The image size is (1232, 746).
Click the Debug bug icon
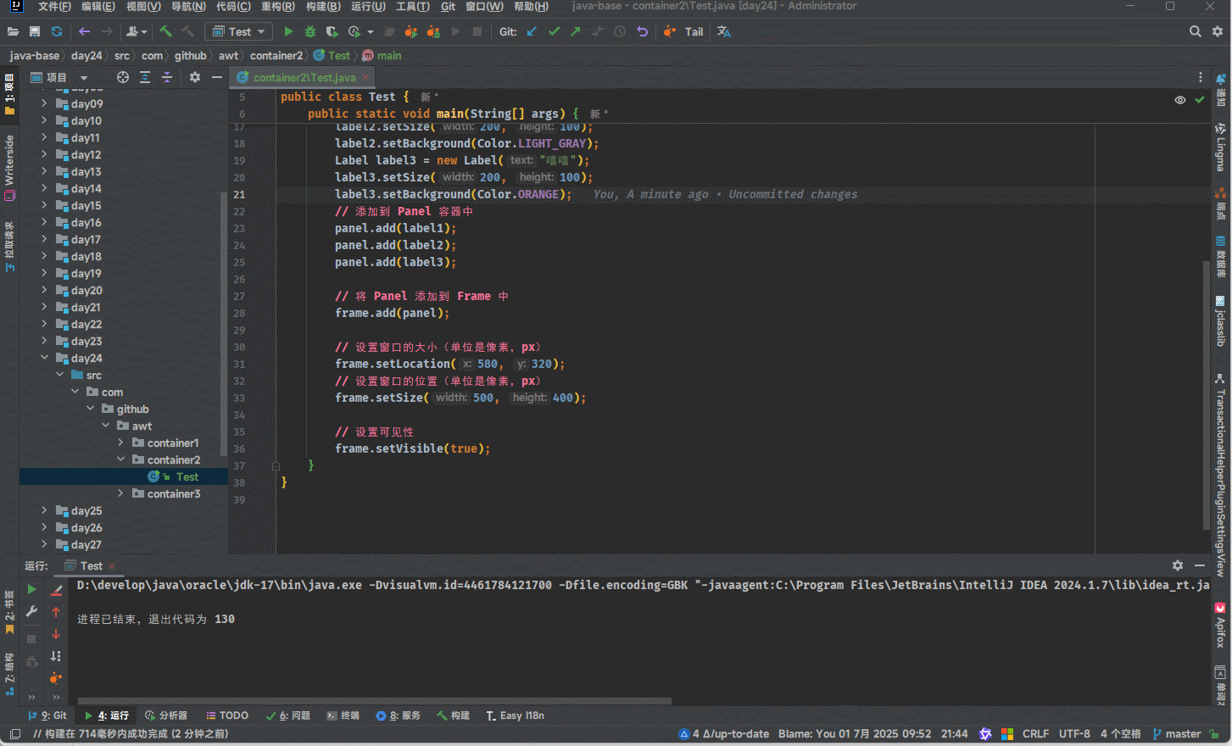coord(310,31)
